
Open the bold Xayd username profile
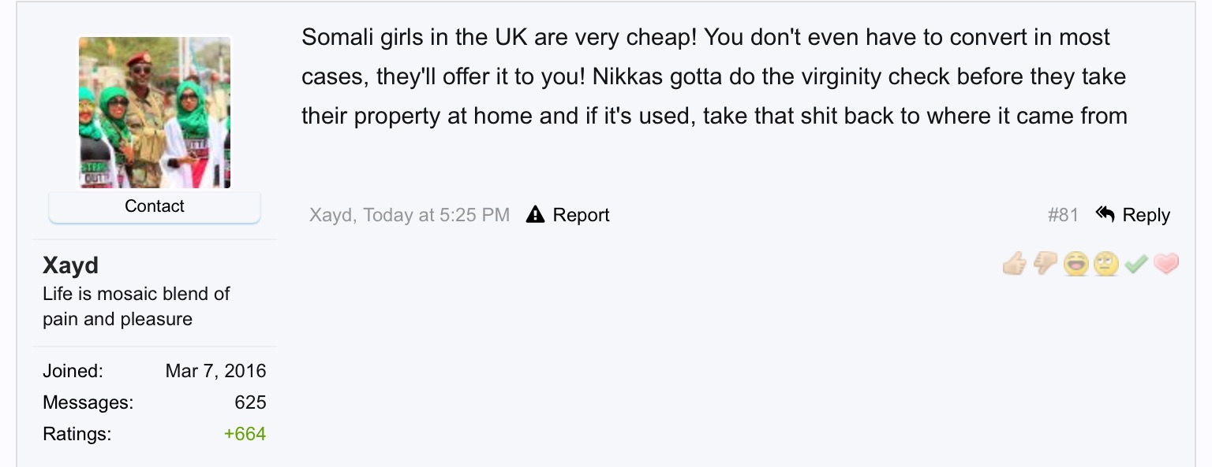point(71,265)
